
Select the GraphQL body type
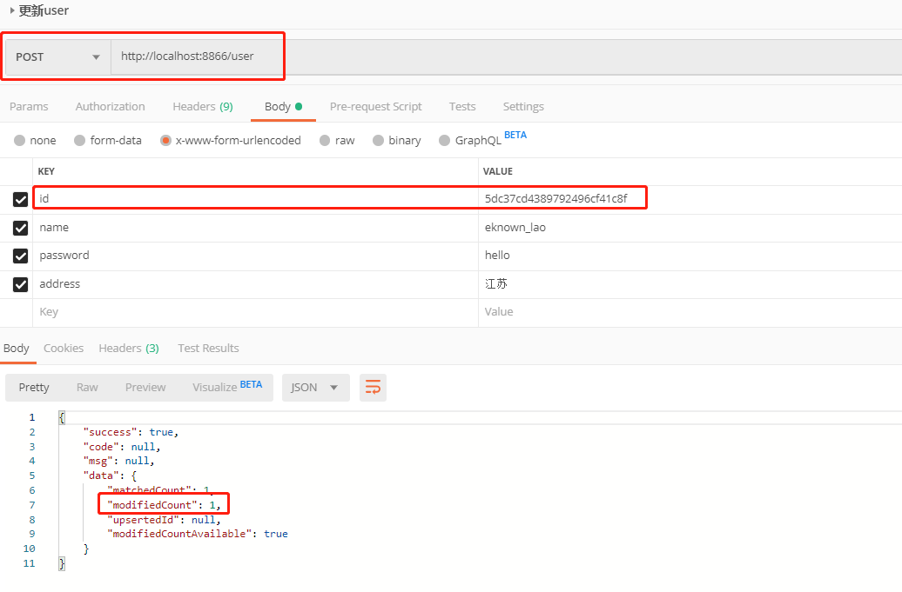click(444, 141)
